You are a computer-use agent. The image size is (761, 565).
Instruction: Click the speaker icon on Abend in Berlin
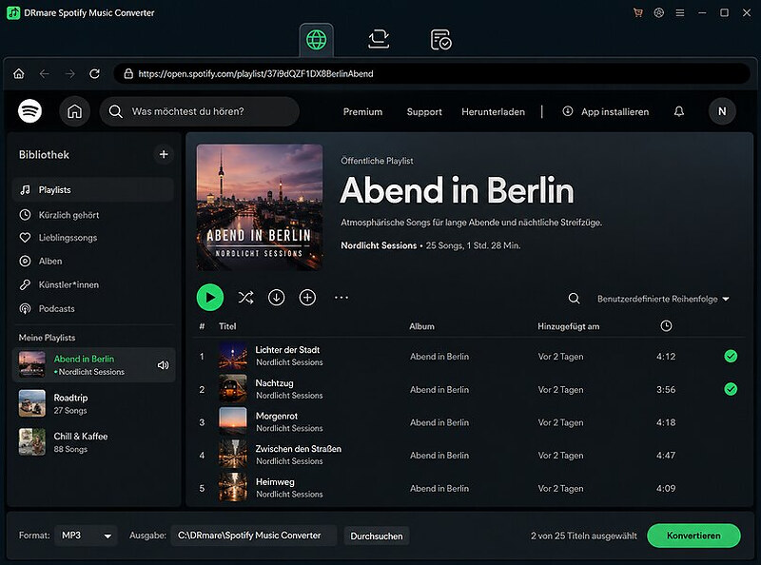pyautogui.click(x=163, y=365)
